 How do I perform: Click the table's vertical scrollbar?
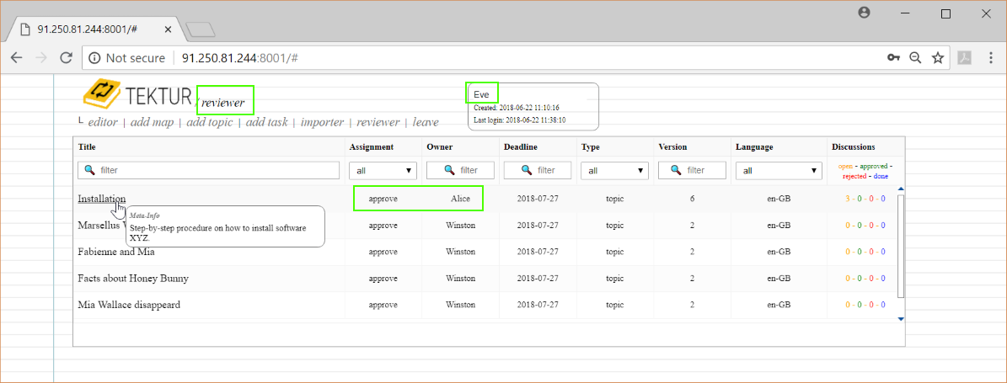[x=901, y=244]
